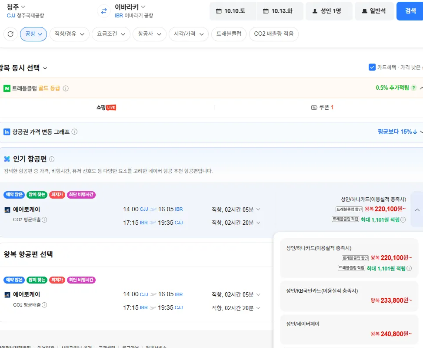423x348 pixels.
Task: Open the 항공사 filter dropdown
Action: [x=150, y=34]
